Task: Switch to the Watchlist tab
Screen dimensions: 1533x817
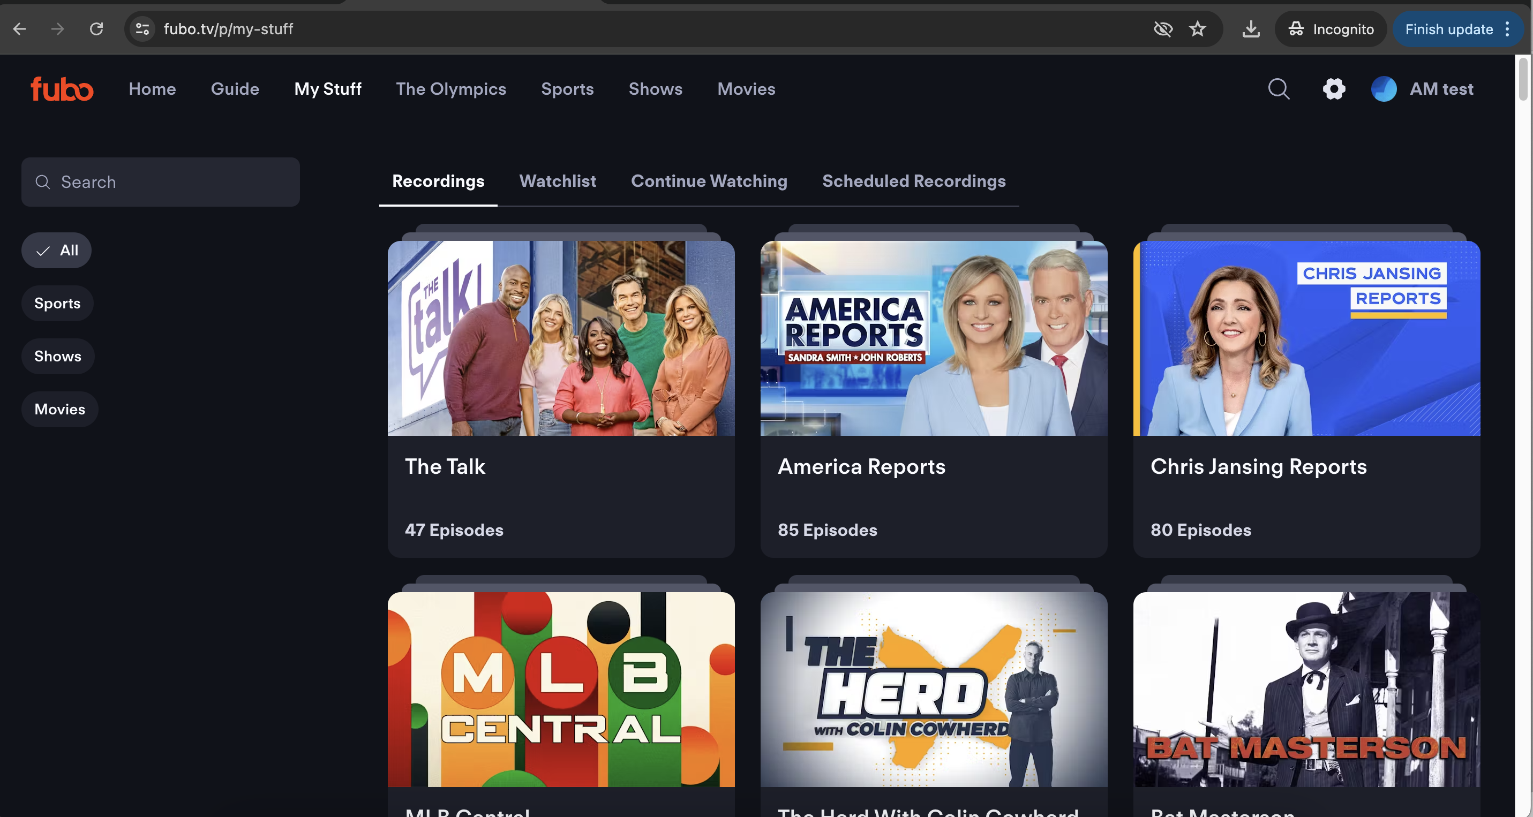Action: (x=557, y=181)
